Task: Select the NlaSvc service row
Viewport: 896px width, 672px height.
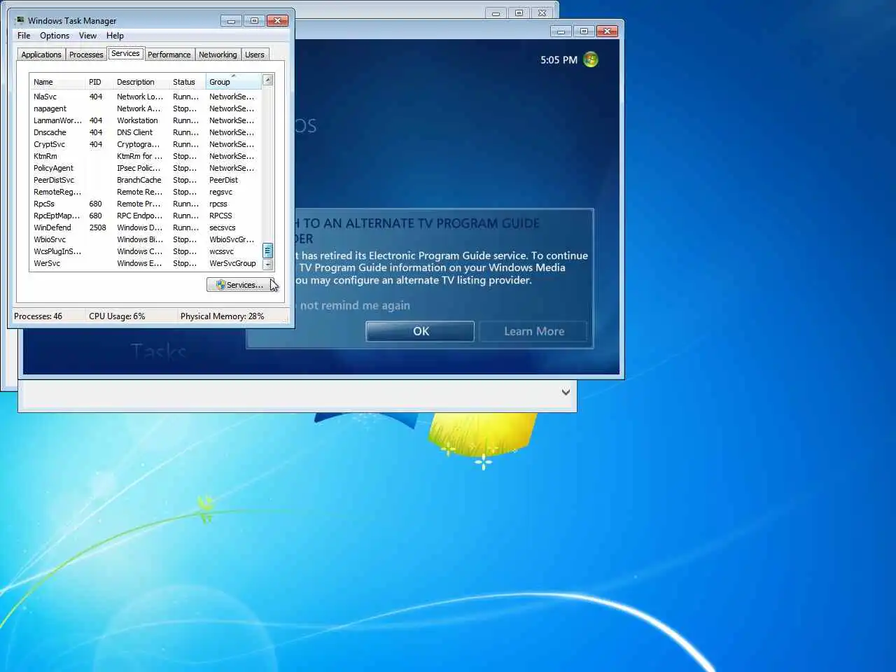Action: 145,97
